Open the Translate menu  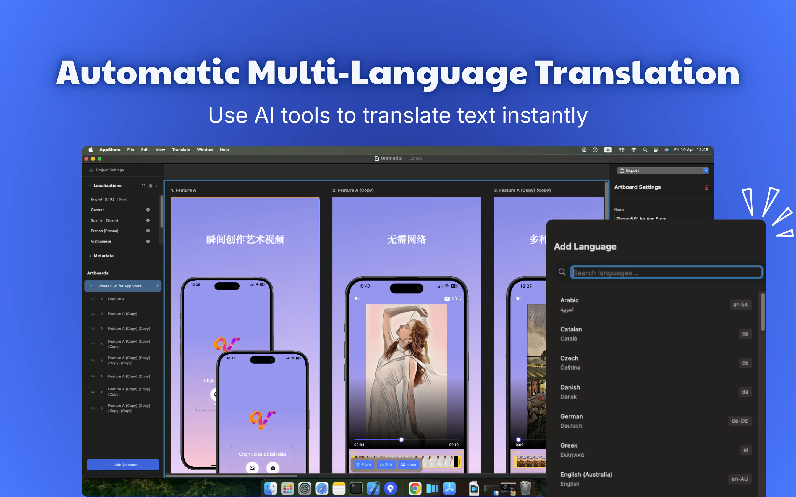coord(181,150)
